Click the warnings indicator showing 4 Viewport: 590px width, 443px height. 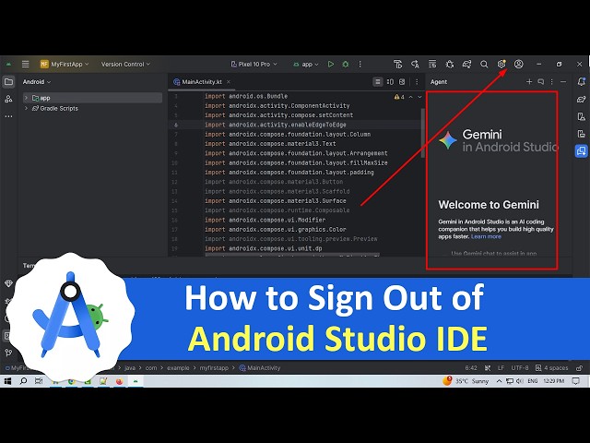[x=399, y=97]
